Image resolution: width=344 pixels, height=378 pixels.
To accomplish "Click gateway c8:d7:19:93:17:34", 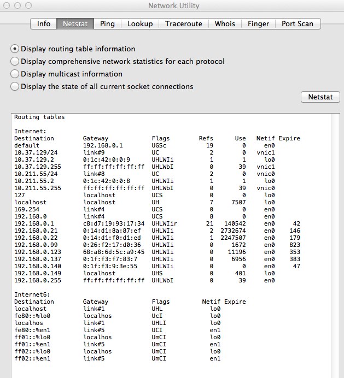I will click(114, 224).
